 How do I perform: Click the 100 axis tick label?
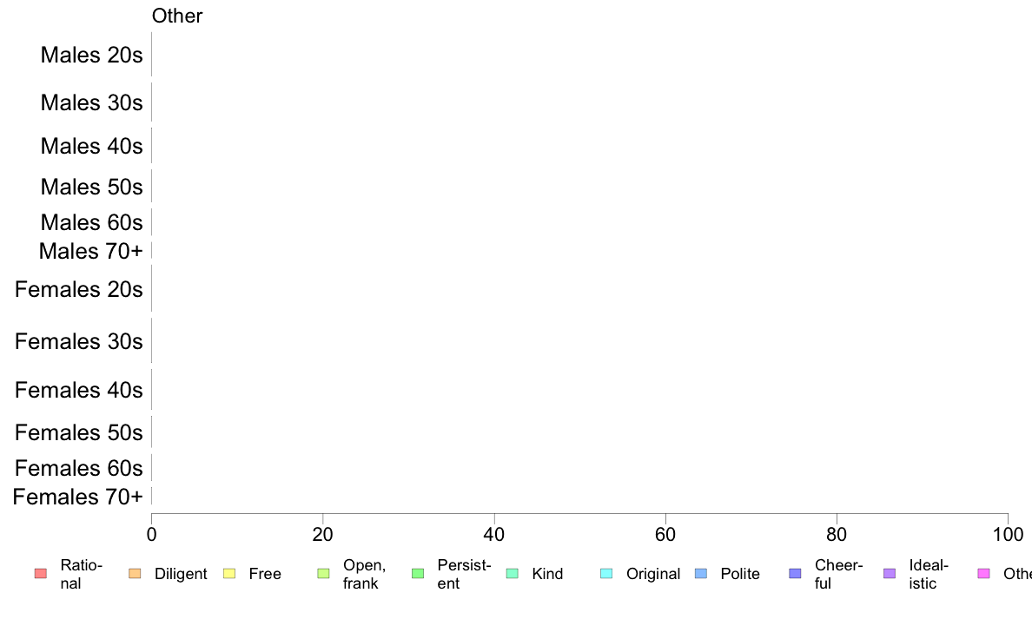pyautogui.click(x=1008, y=534)
